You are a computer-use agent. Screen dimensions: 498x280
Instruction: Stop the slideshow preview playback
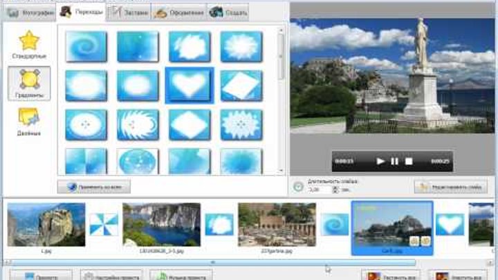pyautogui.click(x=409, y=161)
